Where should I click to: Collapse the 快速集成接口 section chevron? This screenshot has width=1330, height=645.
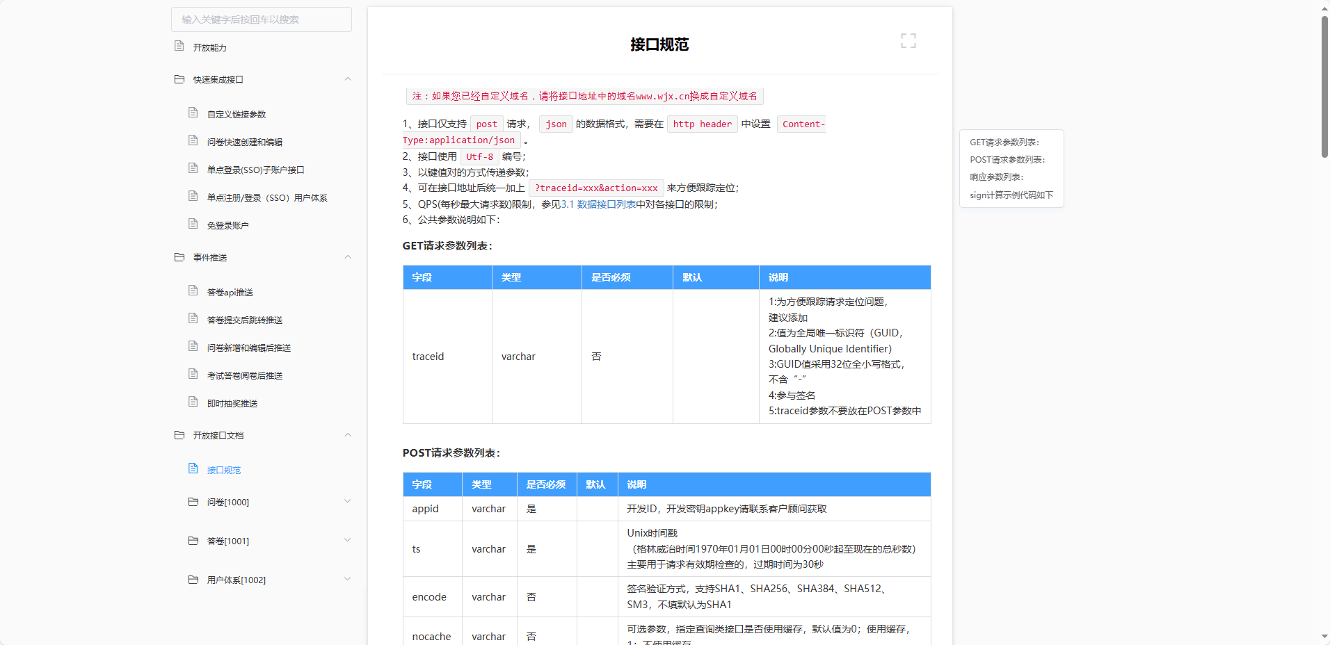pyautogui.click(x=348, y=79)
